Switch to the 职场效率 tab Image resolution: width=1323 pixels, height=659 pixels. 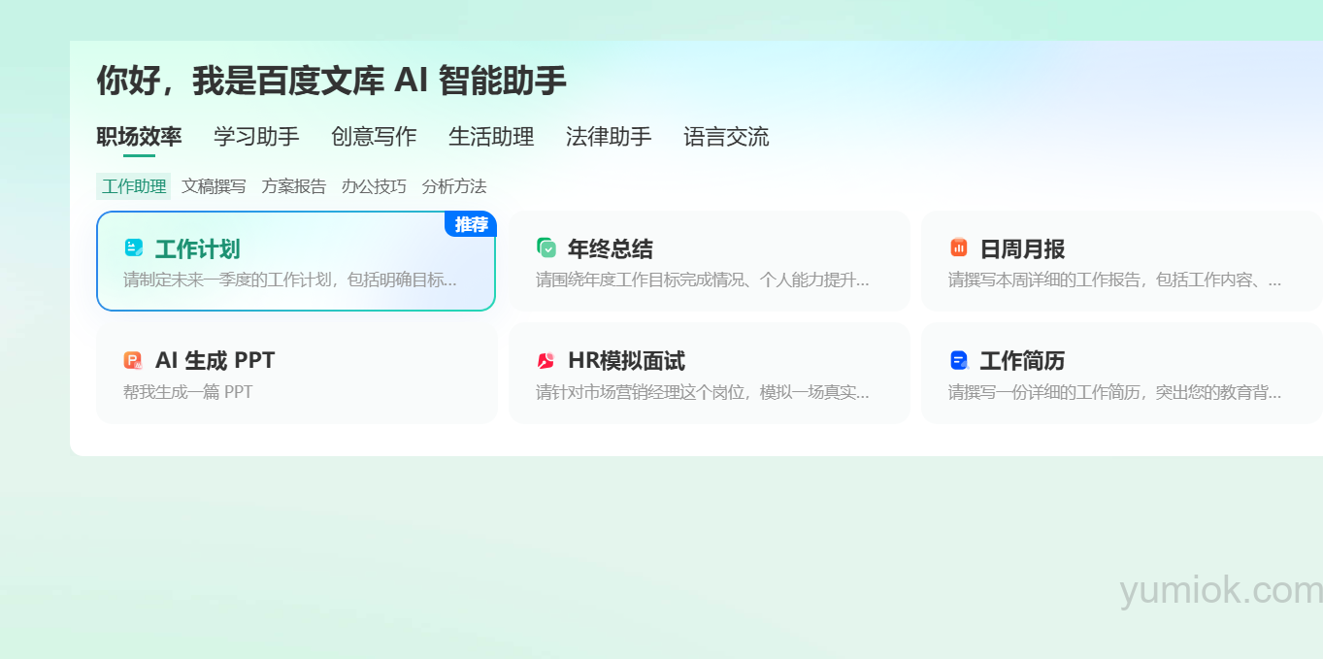click(139, 137)
